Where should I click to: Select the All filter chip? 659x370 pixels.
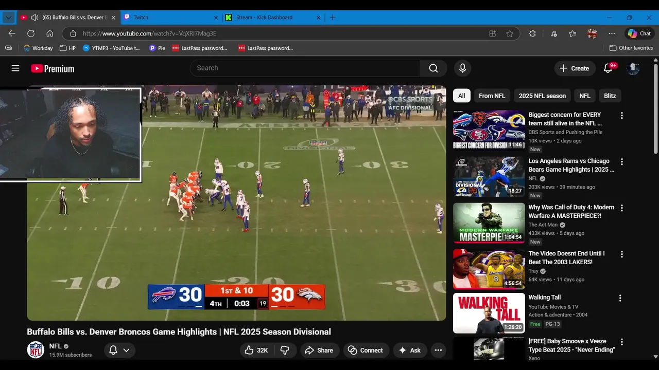462,96
